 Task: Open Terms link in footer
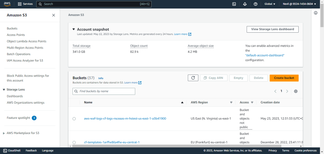pyautogui.click(x=286, y=151)
